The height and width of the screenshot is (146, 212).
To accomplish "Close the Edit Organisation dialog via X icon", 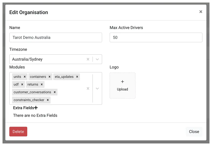I will pyautogui.click(x=201, y=12).
